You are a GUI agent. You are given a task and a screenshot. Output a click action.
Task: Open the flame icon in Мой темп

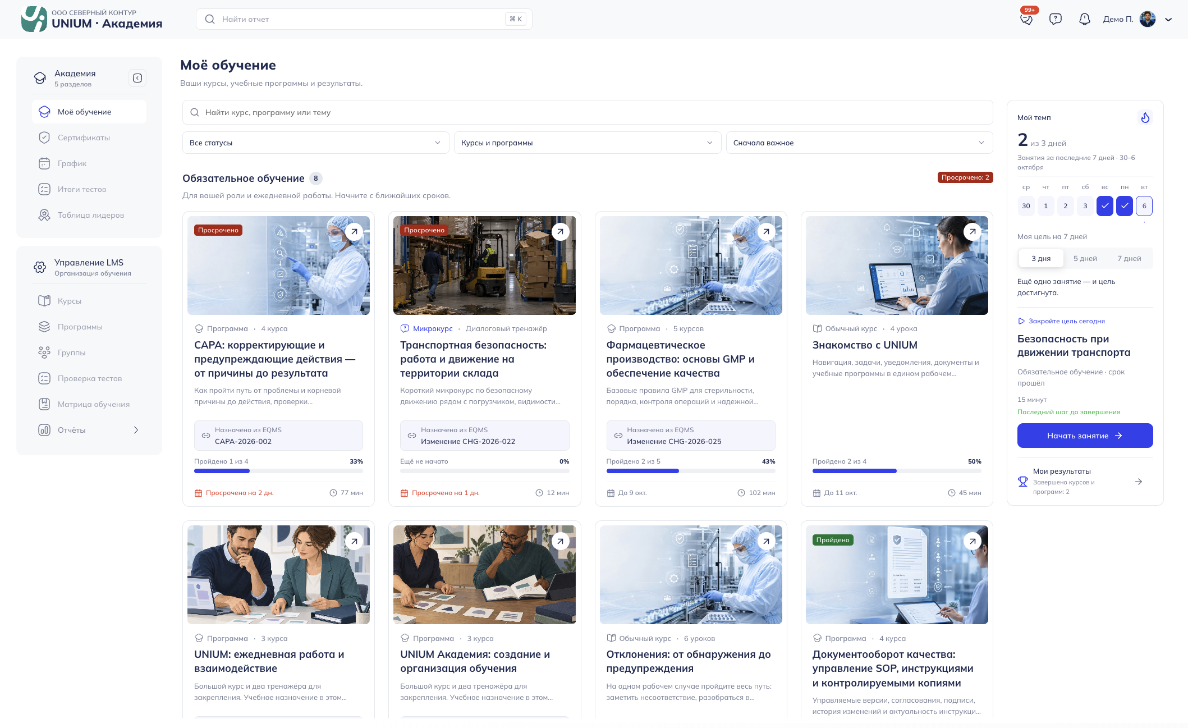(x=1145, y=117)
